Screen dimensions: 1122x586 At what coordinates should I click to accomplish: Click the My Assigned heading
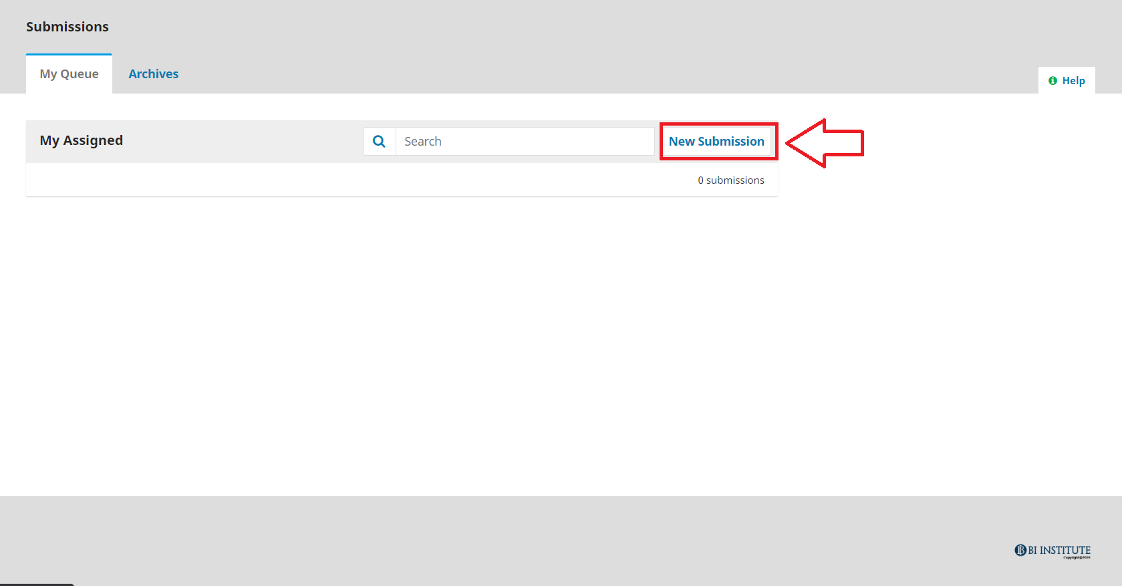81,140
